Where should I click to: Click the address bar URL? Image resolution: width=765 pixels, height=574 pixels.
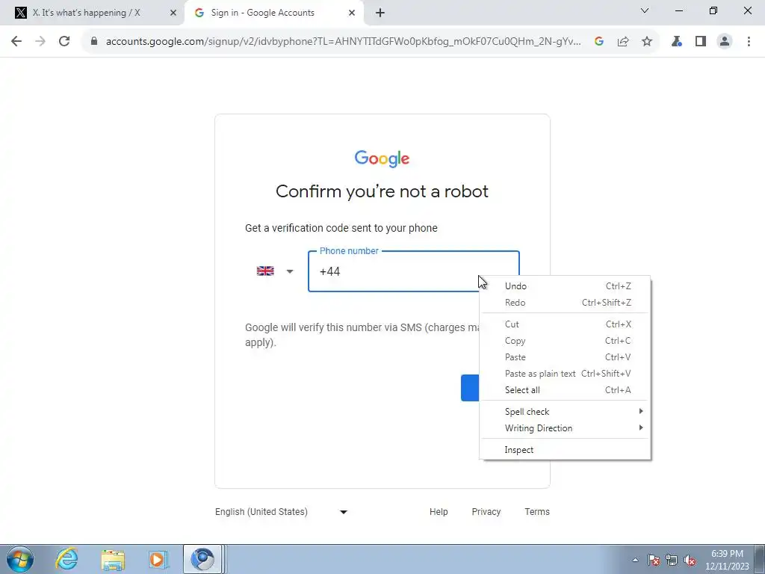(x=343, y=42)
